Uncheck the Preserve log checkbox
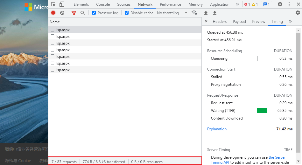This screenshot has height=165, width=302. pyautogui.click(x=94, y=13)
